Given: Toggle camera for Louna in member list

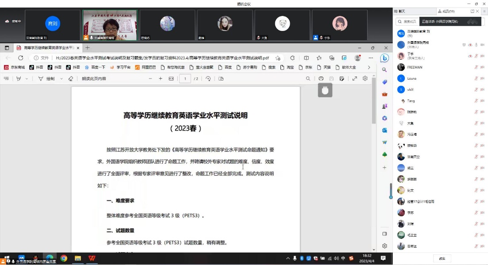Looking at the screenshot, I should point(482,78).
